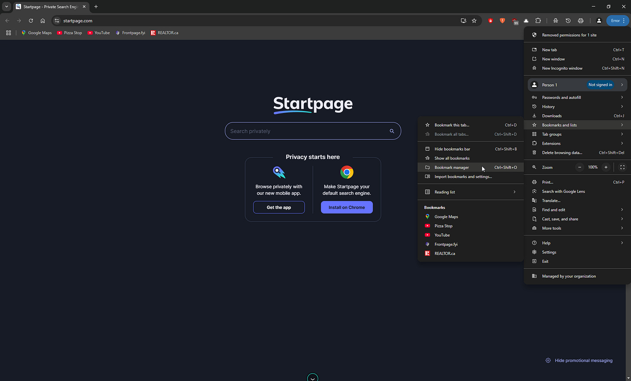Select Print... in Chrome menu
The height and width of the screenshot is (381, 631).
[x=578, y=182]
